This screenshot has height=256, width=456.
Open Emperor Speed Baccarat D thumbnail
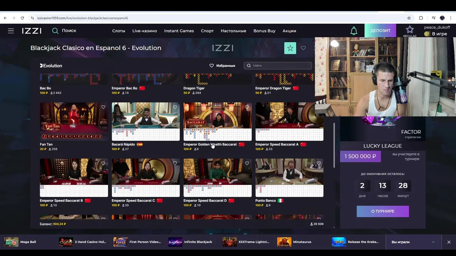coord(217,178)
